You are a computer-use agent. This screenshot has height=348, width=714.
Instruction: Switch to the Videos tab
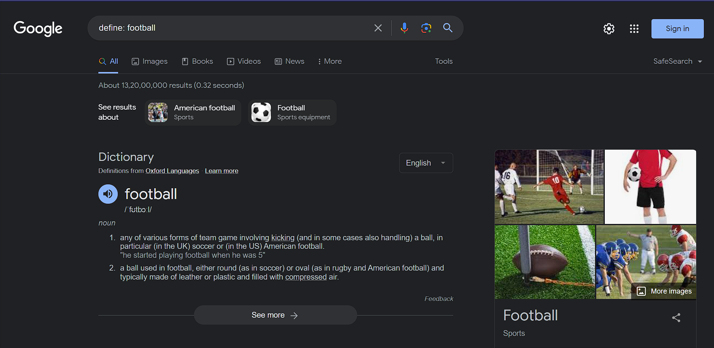244,61
